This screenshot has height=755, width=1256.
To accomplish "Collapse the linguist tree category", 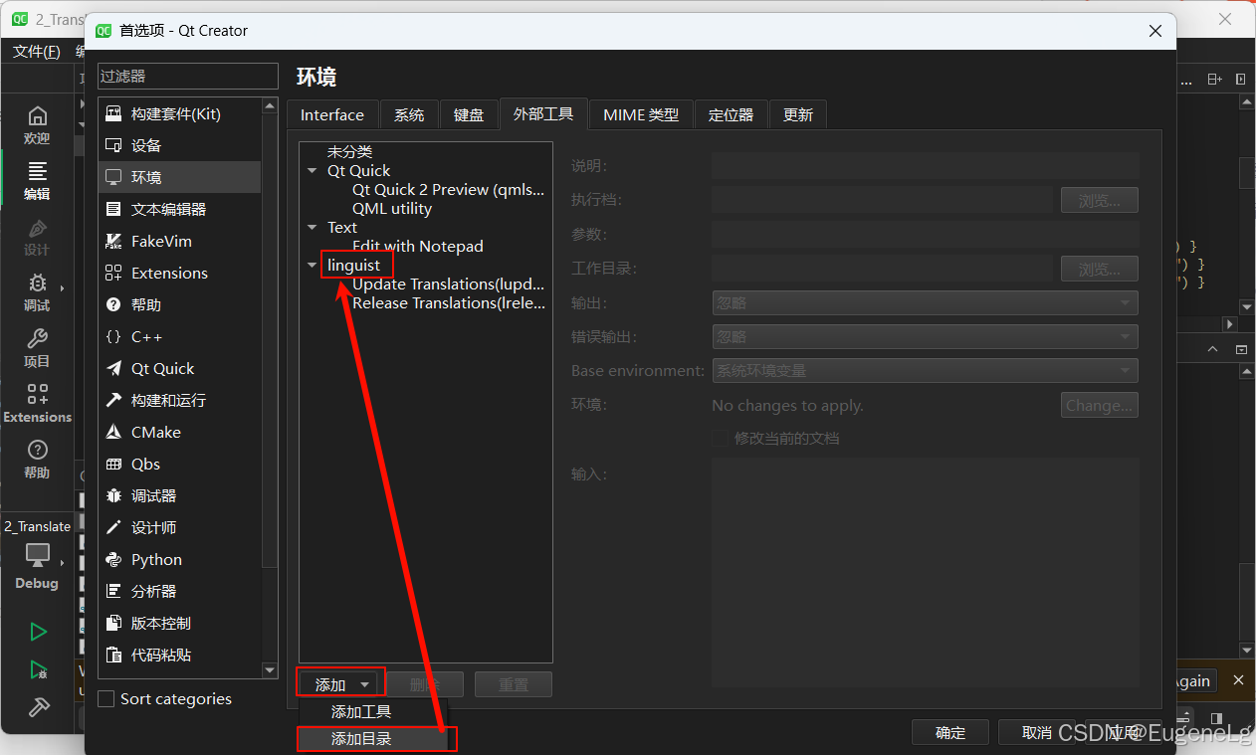I will 313,266.
